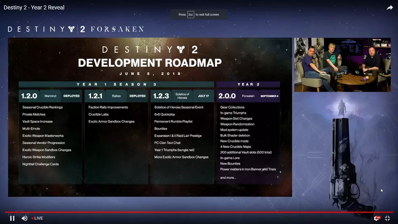Click the Year 2 banner
The width and height of the screenshot is (398, 224).
click(248, 84)
